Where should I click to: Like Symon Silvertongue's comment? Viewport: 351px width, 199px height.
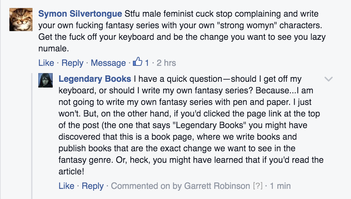[46, 63]
